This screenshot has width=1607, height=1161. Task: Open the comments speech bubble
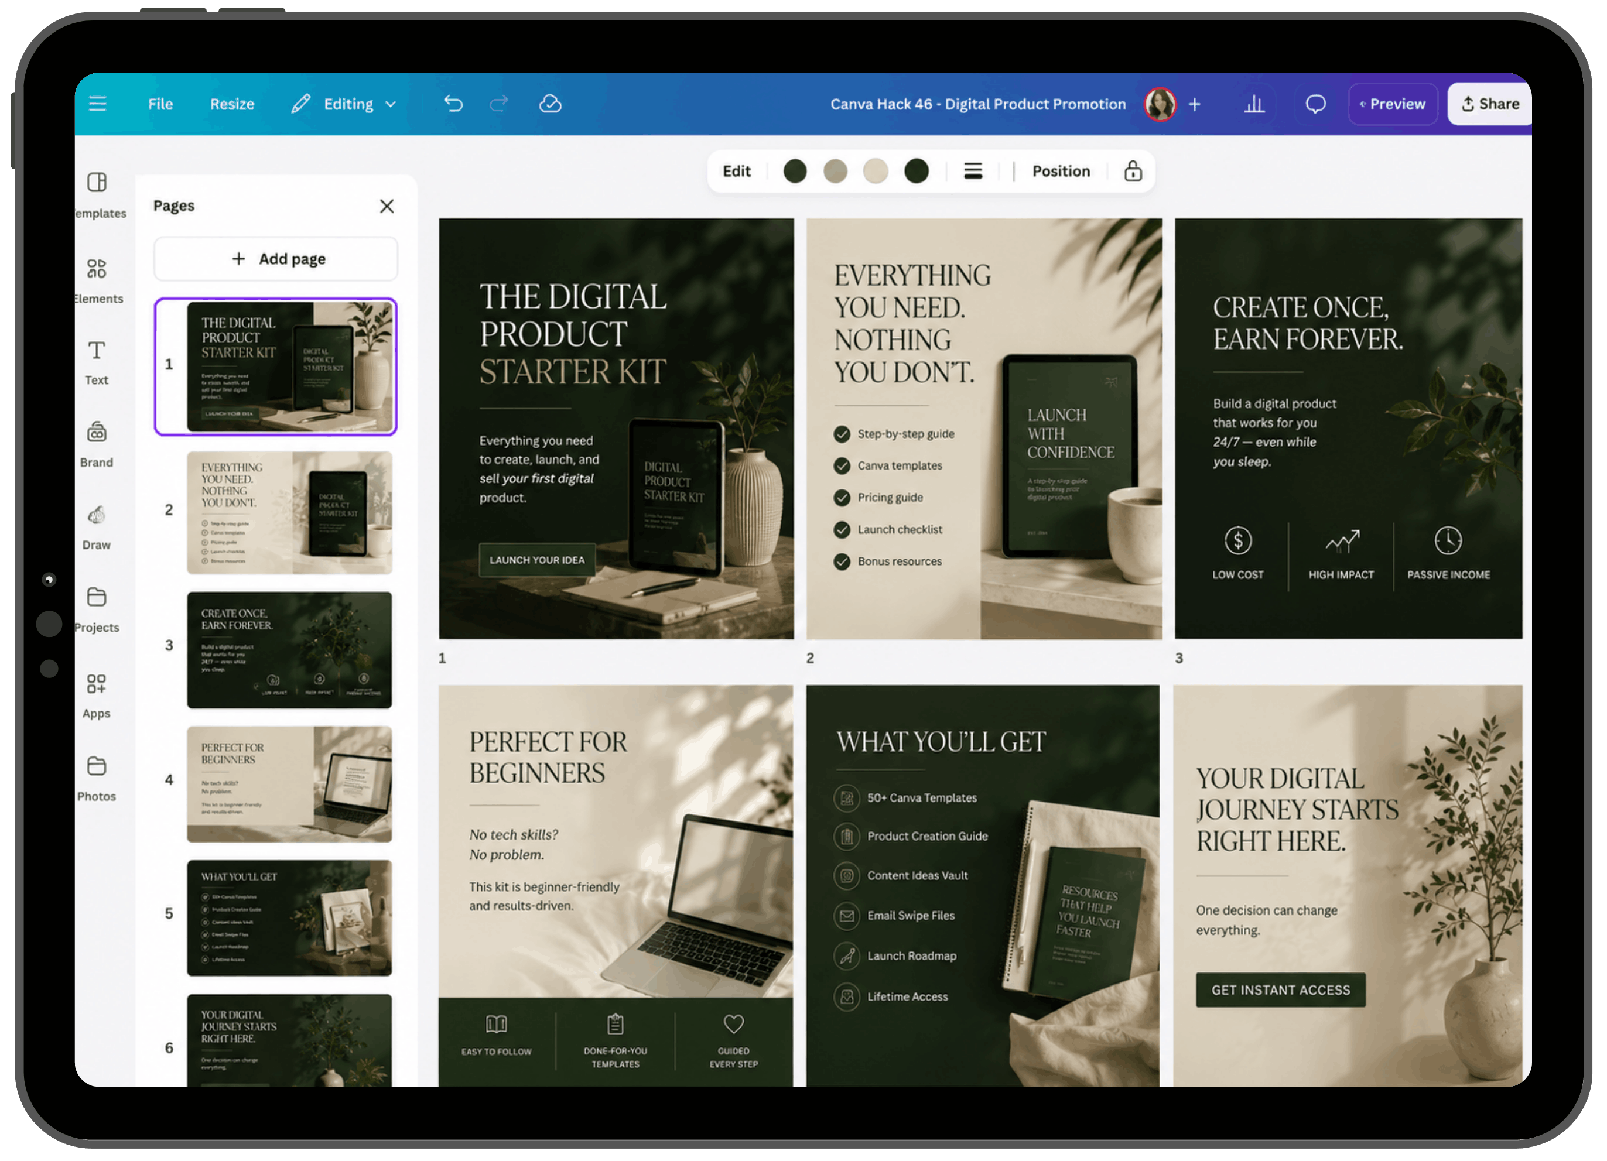tap(1315, 104)
